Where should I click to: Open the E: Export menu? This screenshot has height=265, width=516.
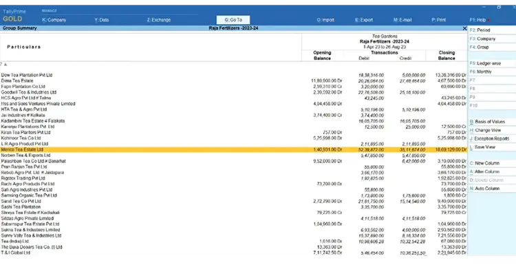[364, 20]
